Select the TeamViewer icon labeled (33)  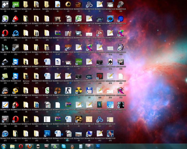pos(16,76)
